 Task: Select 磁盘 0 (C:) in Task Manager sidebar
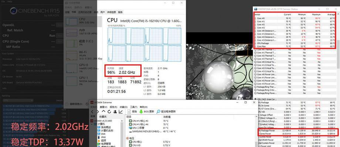pyautogui.click(x=84, y=43)
